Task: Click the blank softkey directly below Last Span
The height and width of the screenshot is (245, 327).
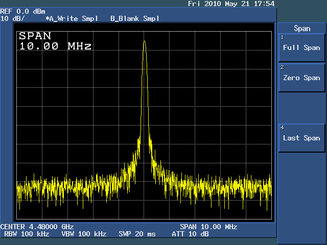Action: point(301,168)
